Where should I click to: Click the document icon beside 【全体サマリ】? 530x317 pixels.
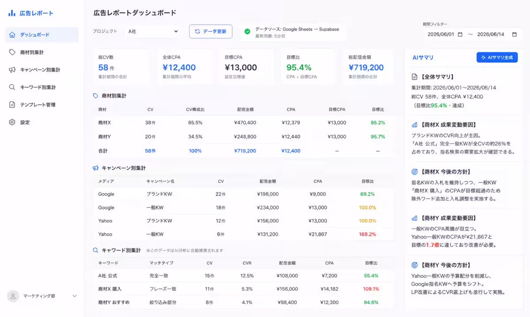click(x=414, y=77)
